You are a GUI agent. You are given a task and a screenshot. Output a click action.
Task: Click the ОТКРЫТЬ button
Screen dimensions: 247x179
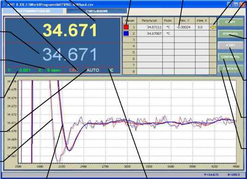click(x=231, y=34)
